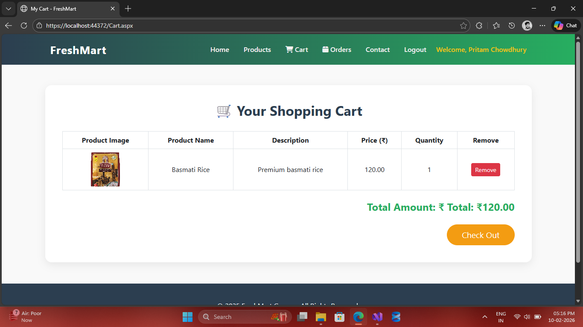Screen dimensions: 583x327
Task: Show hidden system tray icons
Action: point(484,317)
